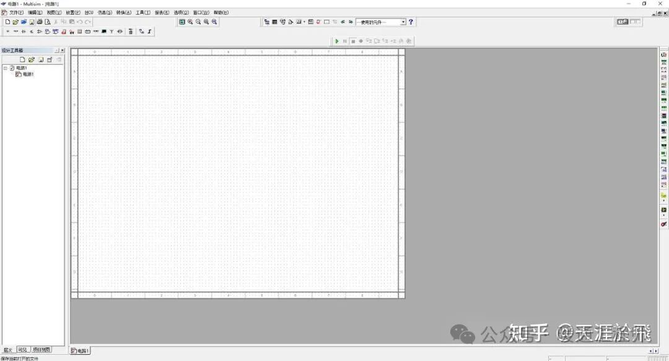This screenshot has width=669, height=361.
Task: Collapse the 电路1 root tree node
Action: 5,68
